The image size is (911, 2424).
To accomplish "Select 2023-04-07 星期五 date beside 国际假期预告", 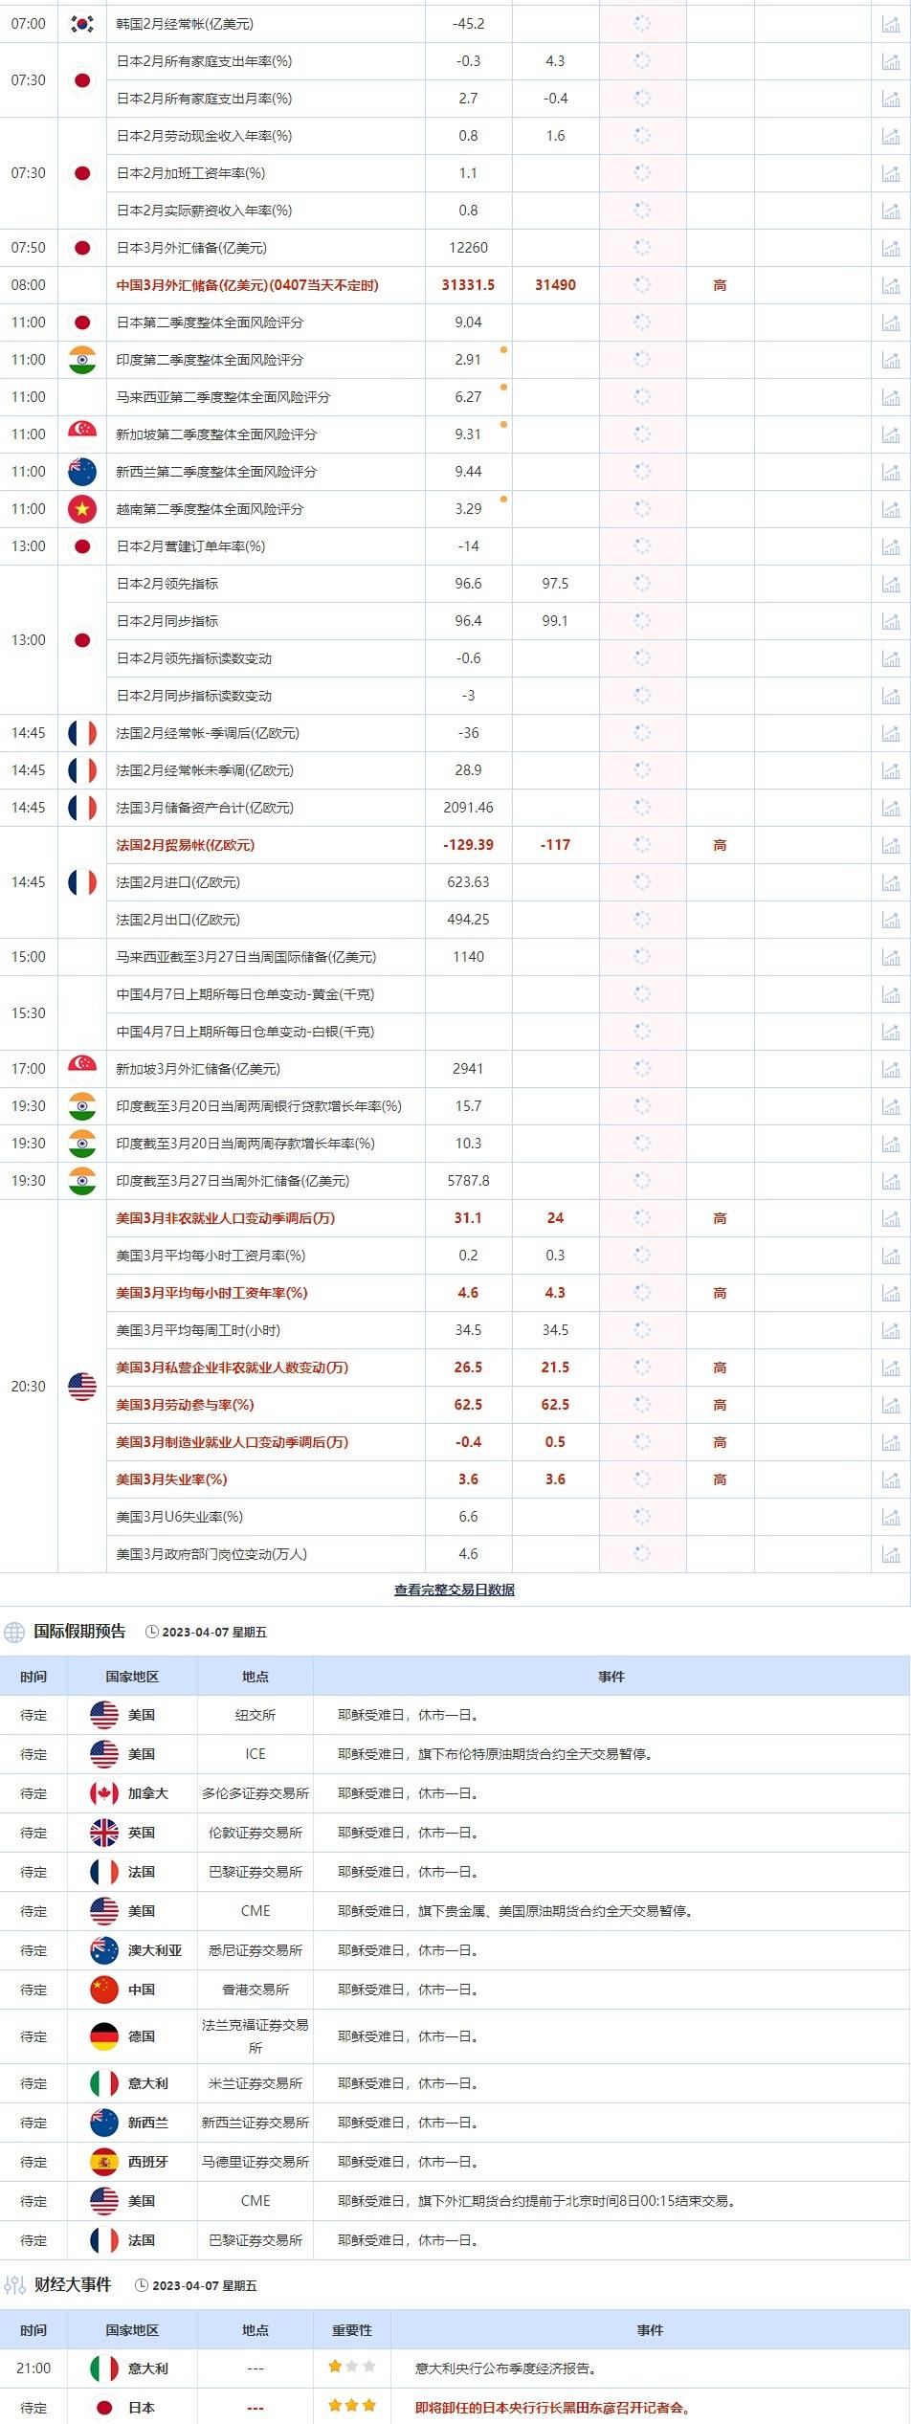I will [214, 1633].
